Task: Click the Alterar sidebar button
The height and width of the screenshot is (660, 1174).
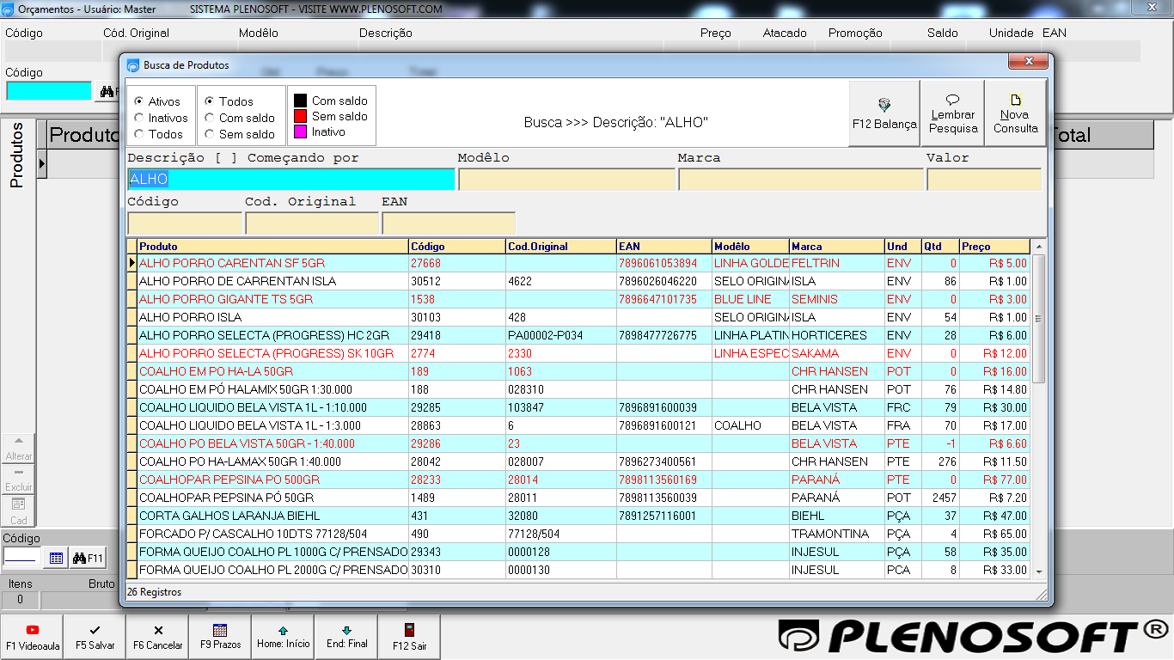Action: (19, 450)
